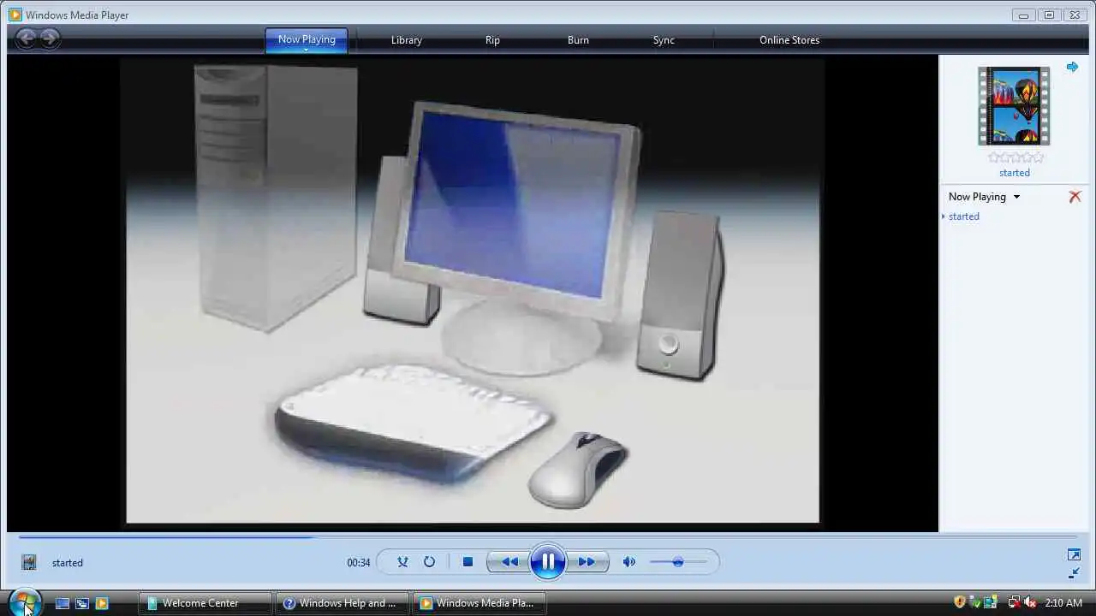Click Switch between windows quick launch icon
The image size is (1096, 616).
(82, 603)
